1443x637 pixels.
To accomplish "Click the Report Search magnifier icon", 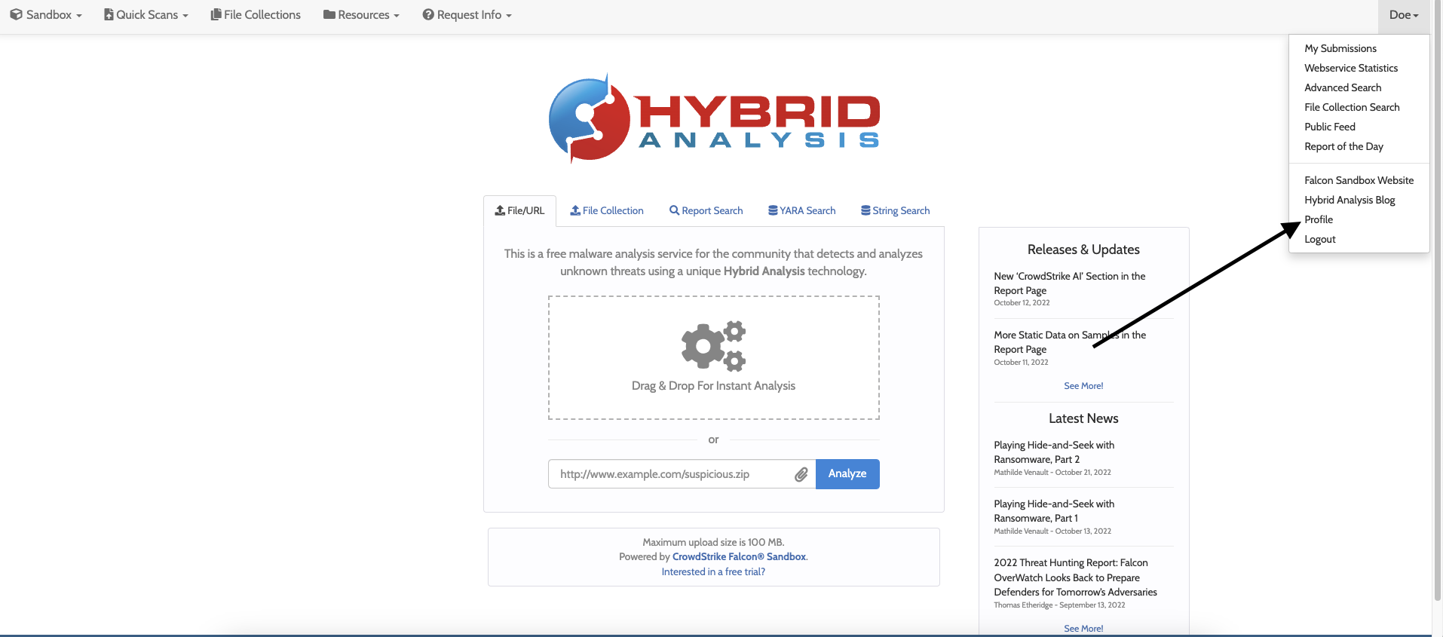I will (x=674, y=210).
